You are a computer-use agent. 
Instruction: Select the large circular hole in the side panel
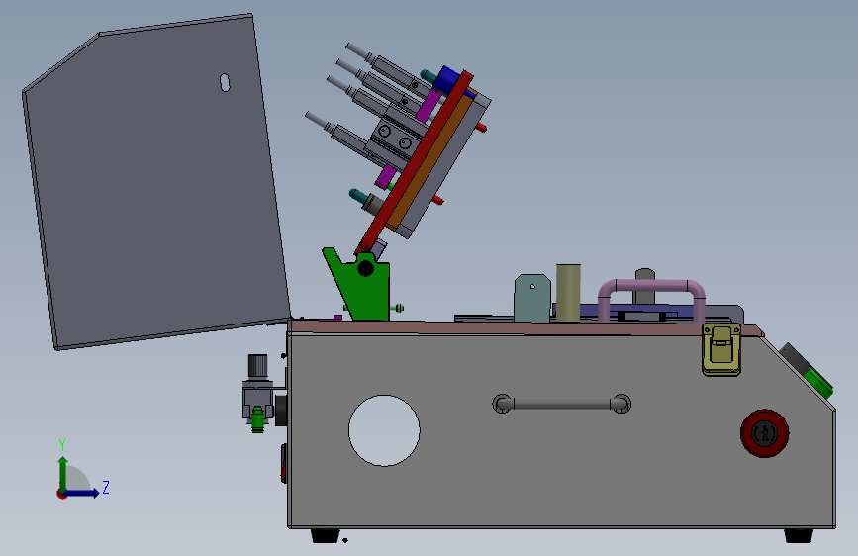point(384,430)
